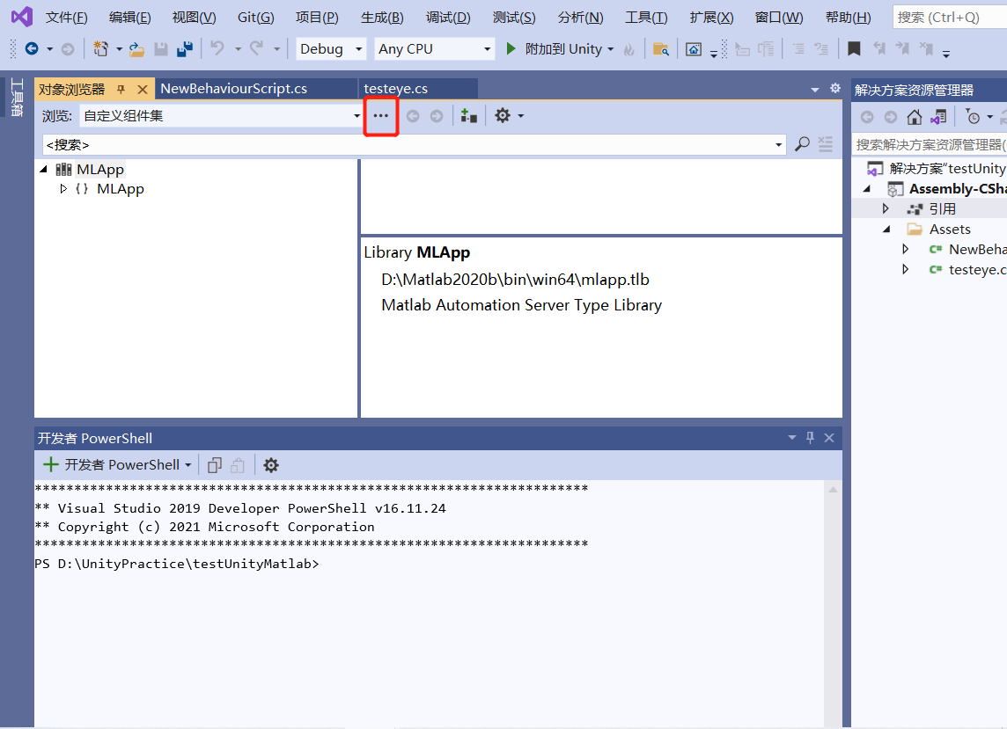Click the Save All toolbar icon
Viewport: 1007px width, 729px height.
185,49
